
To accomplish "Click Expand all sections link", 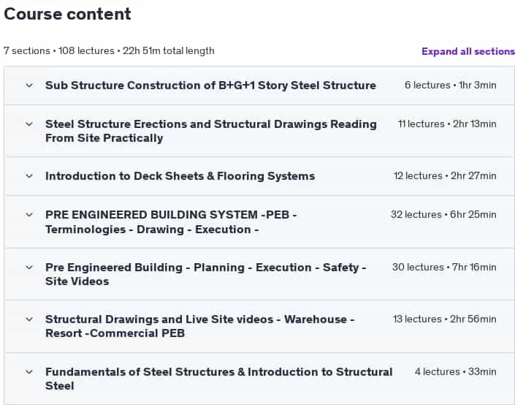I will [468, 51].
